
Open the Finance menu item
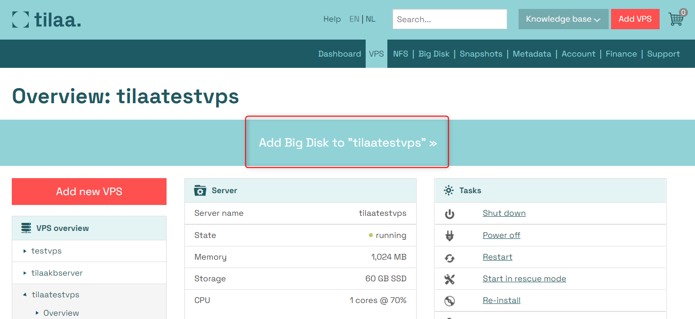pyautogui.click(x=621, y=54)
